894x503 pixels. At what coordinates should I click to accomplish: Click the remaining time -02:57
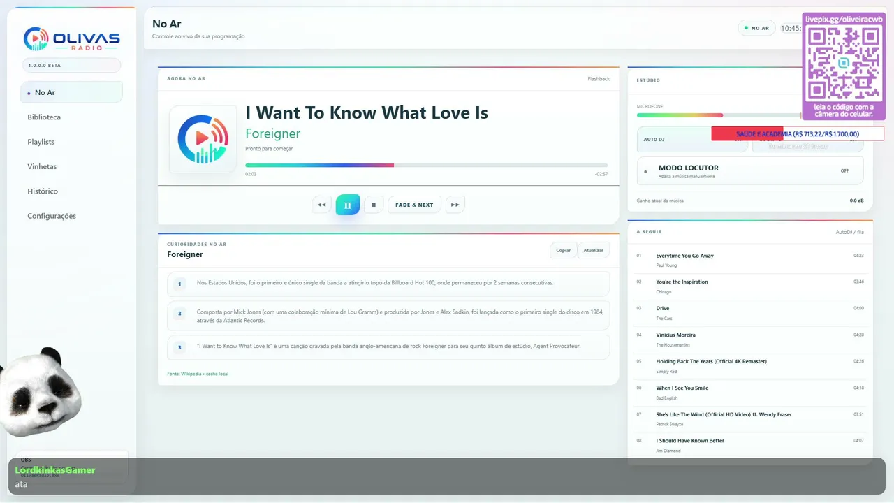click(x=601, y=174)
